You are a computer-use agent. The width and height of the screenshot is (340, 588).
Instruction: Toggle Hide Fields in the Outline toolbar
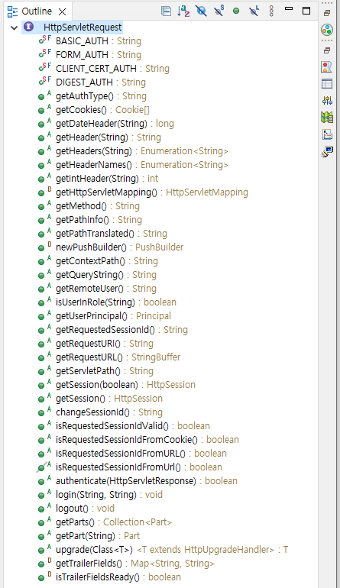pos(201,11)
